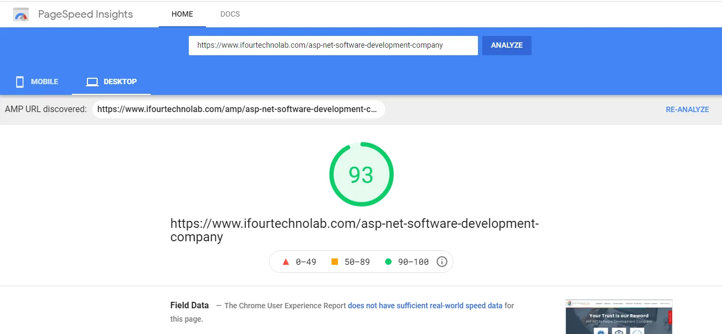The width and height of the screenshot is (722, 334).
Task: Click the 0–49 score range label
Action: [x=306, y=262]
